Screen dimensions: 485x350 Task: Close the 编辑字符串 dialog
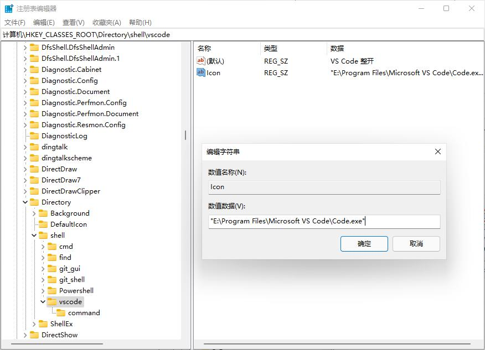click(x=438, y=152)
